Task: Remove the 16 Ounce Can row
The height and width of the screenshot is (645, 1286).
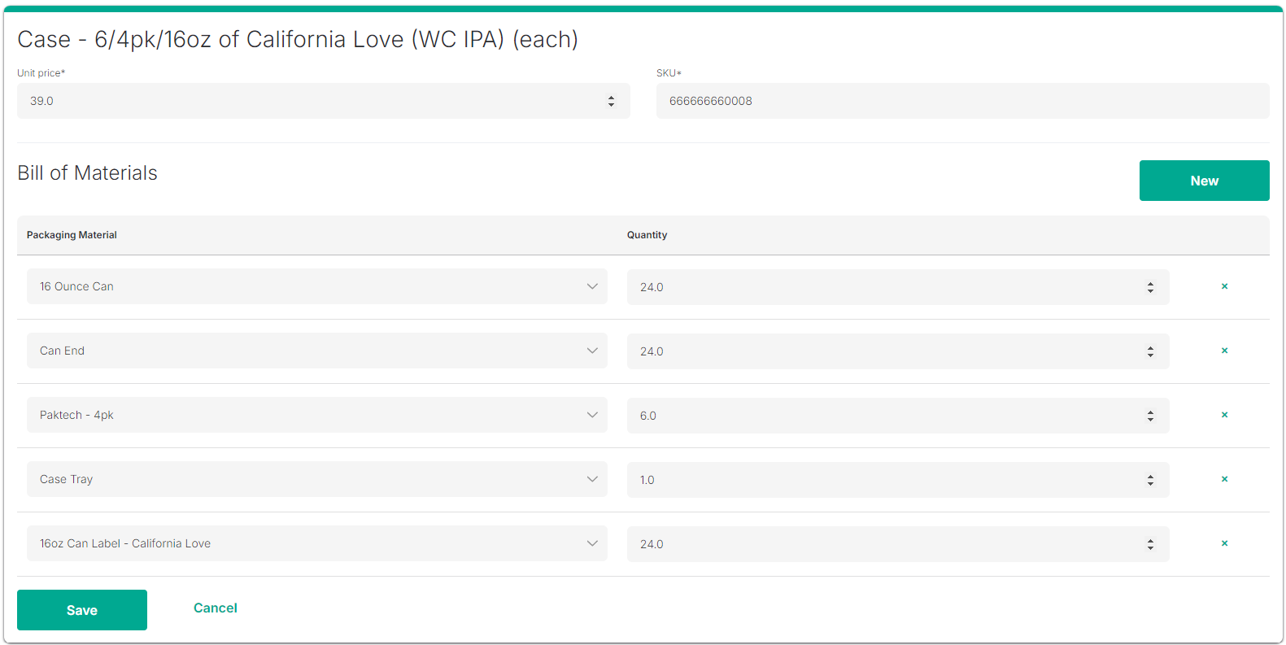Action: (1224, 286)
